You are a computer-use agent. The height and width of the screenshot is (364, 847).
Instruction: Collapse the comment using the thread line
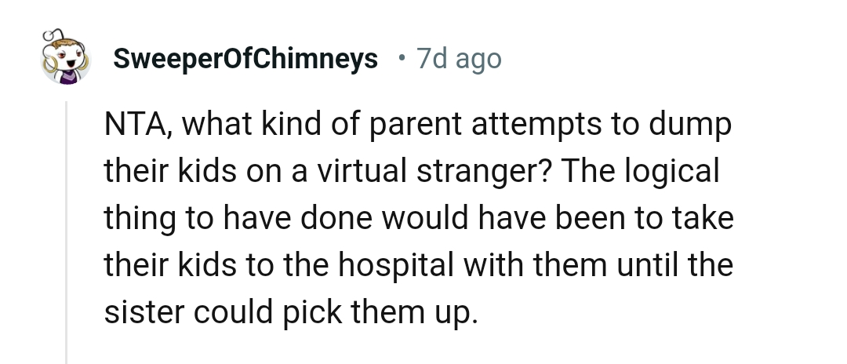pos(67,235)
